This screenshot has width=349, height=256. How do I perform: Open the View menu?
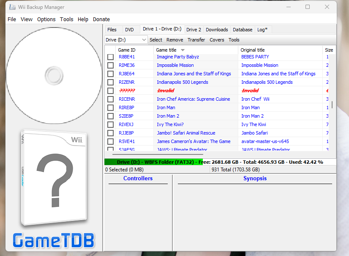[x=27, y=19]
